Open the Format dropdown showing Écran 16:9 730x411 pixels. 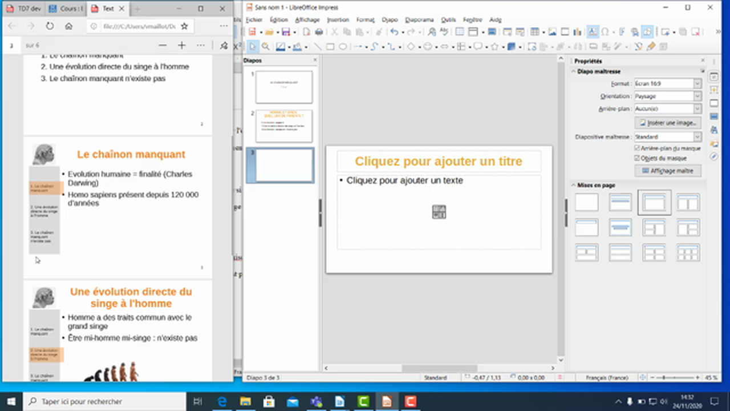click(668, 83)
